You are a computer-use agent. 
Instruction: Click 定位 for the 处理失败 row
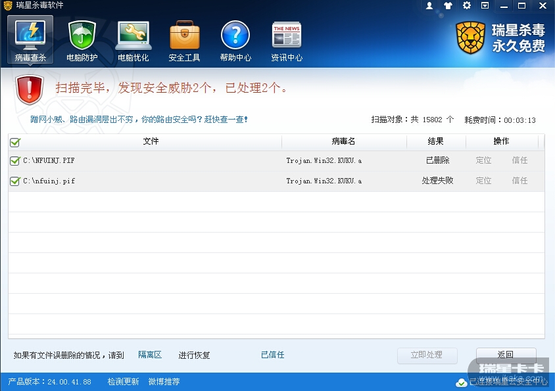coord(483,181)
